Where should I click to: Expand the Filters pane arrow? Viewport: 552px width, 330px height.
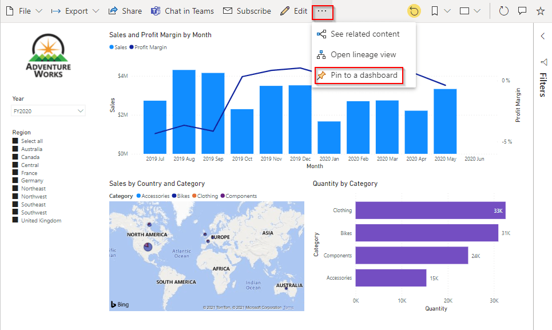pyautogui.click(x=543, y=36)
